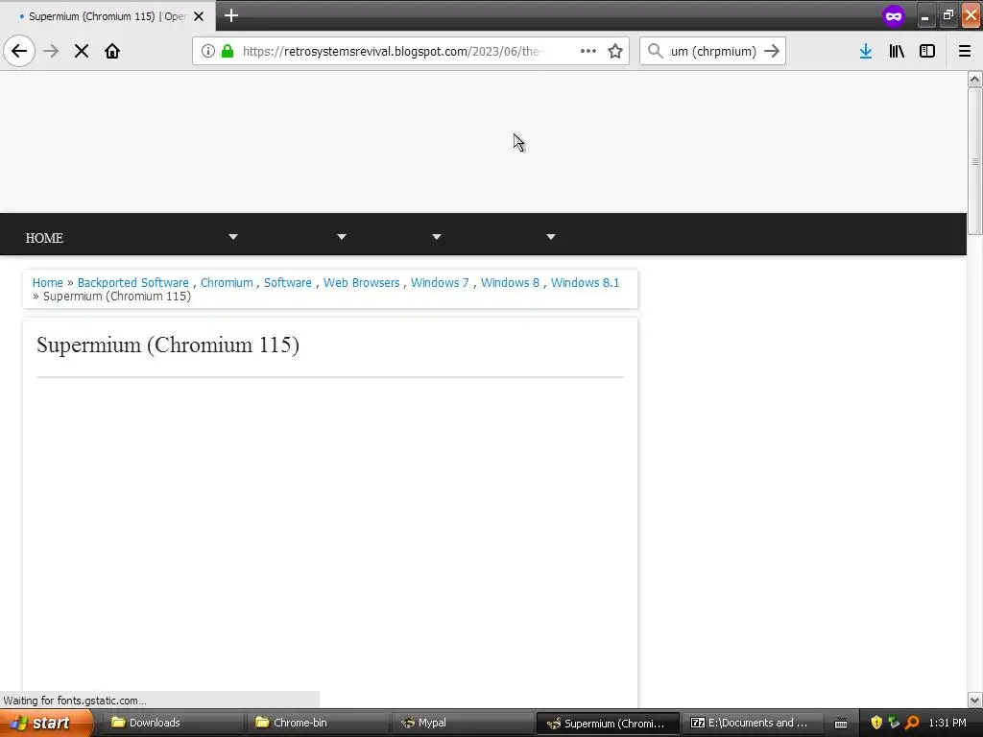Viewport: 983px width, 737px height.
Task: Open Backported Software category link
Action: (x=132, y=283)
